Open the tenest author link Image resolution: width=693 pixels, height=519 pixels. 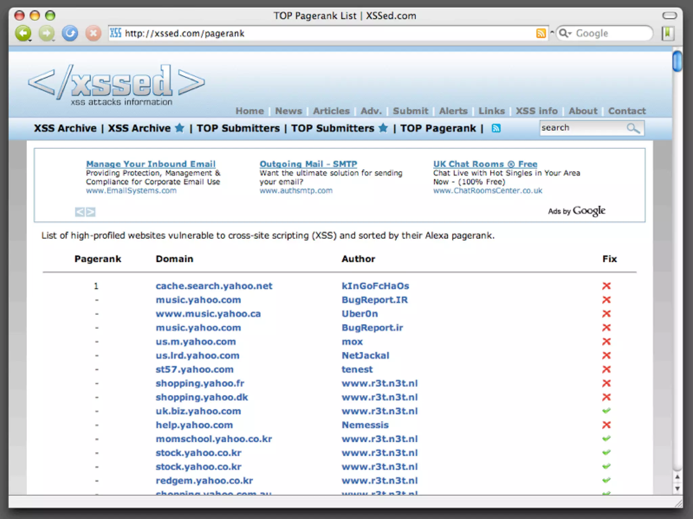[357, 369]
